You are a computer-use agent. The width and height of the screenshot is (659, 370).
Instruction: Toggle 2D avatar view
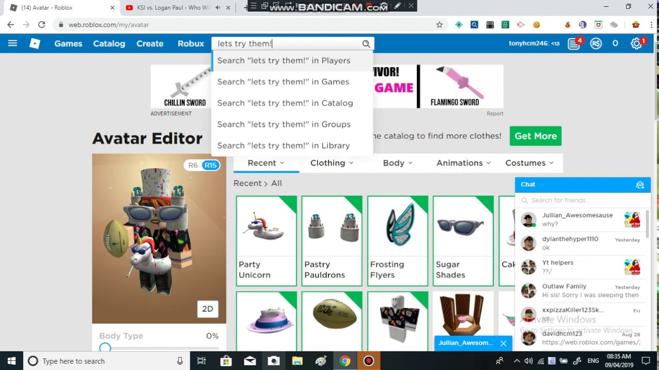click(x=207, y=309)
